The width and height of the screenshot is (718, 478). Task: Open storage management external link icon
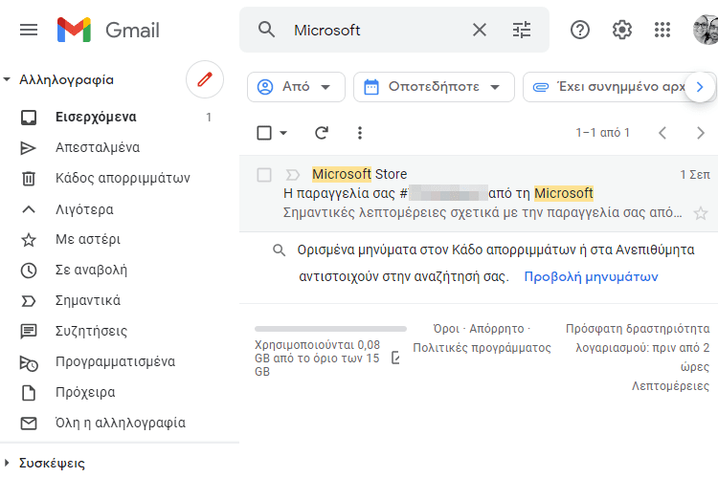(x=396, y=358)
